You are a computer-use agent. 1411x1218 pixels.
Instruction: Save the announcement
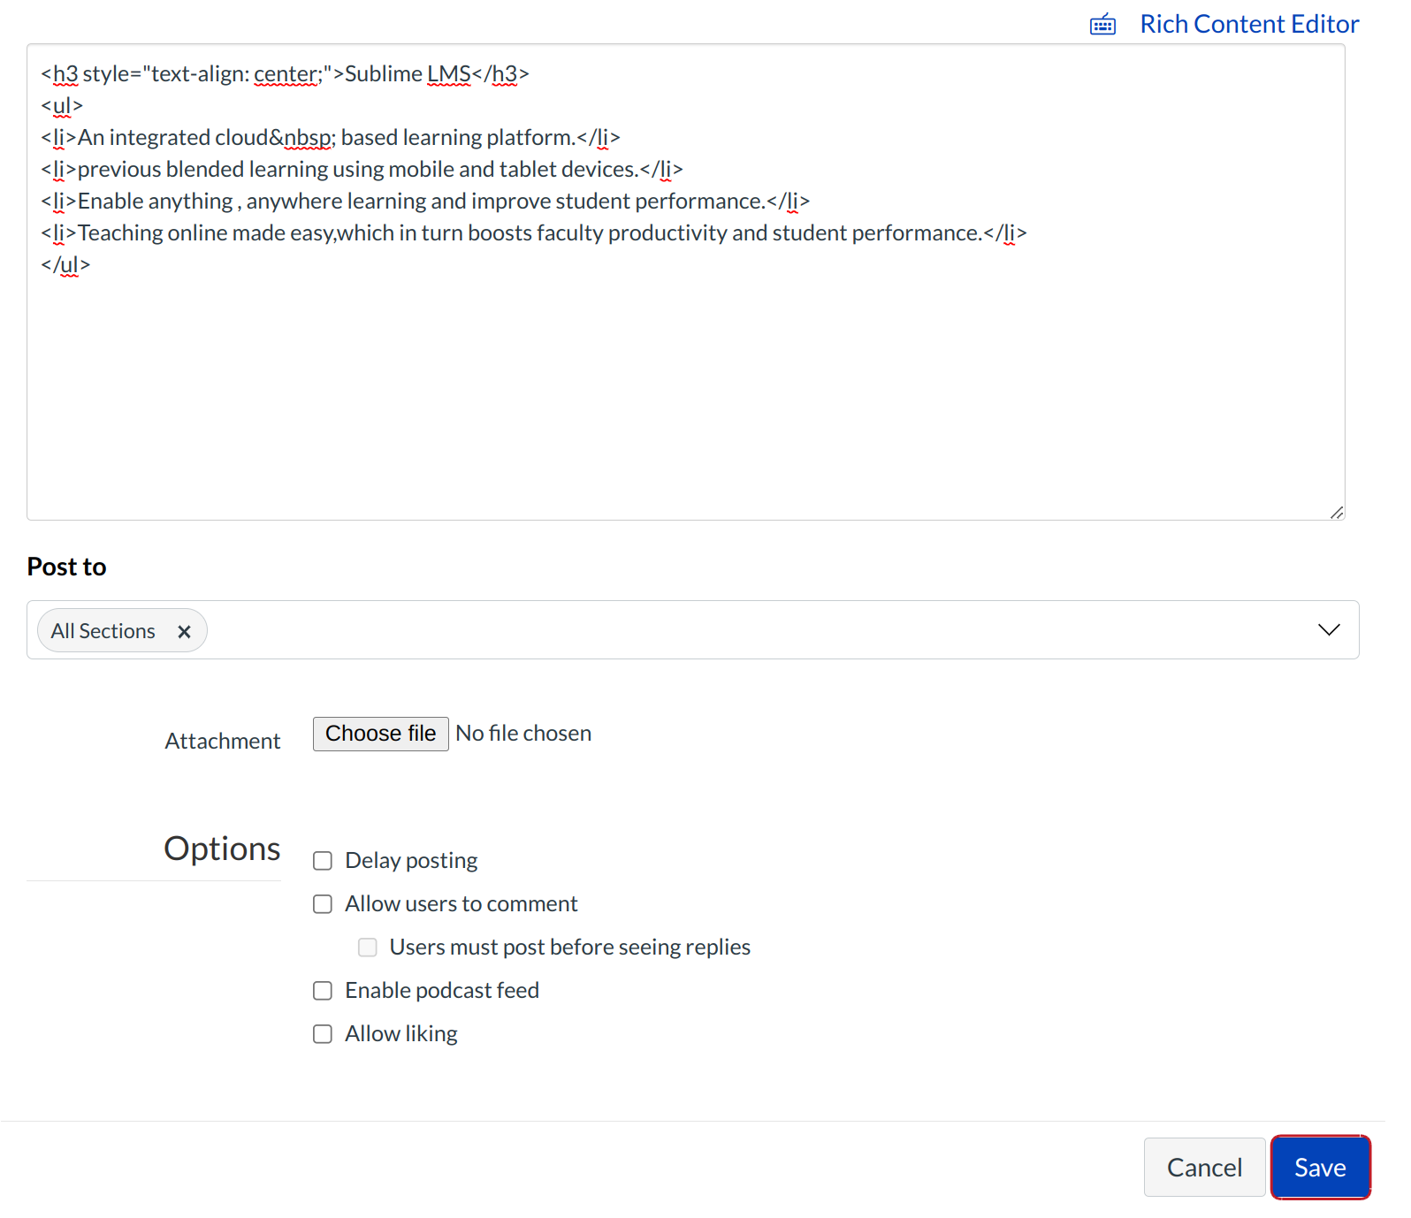point(1319,1168)
